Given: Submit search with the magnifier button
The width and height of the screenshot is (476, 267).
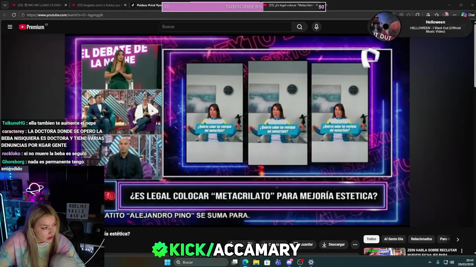Looking at the screenshot, I should pyautogui.click(x=300, y=27).
